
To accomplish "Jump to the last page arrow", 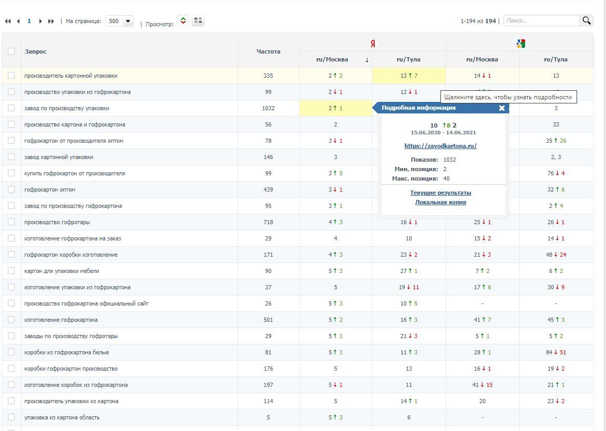I will pyautogui.click(x=51, y=22).
